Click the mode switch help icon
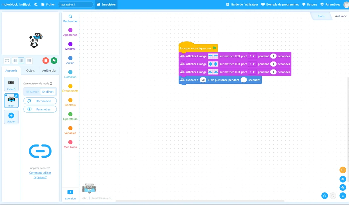Viewport: 349px width, 205px height. [x=51, y=83]
